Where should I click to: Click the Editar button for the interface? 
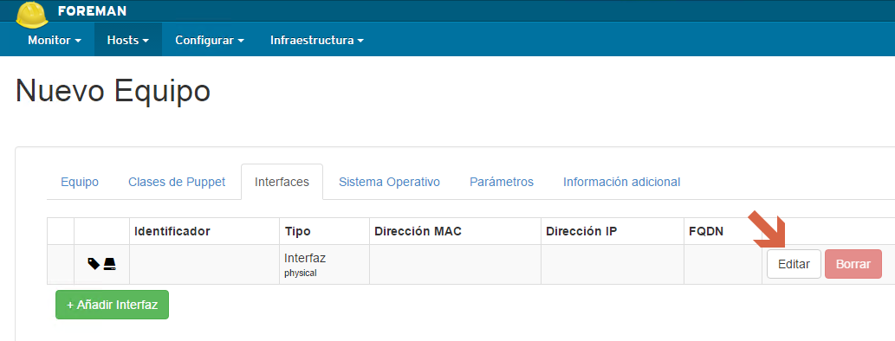tap(794, 264)
